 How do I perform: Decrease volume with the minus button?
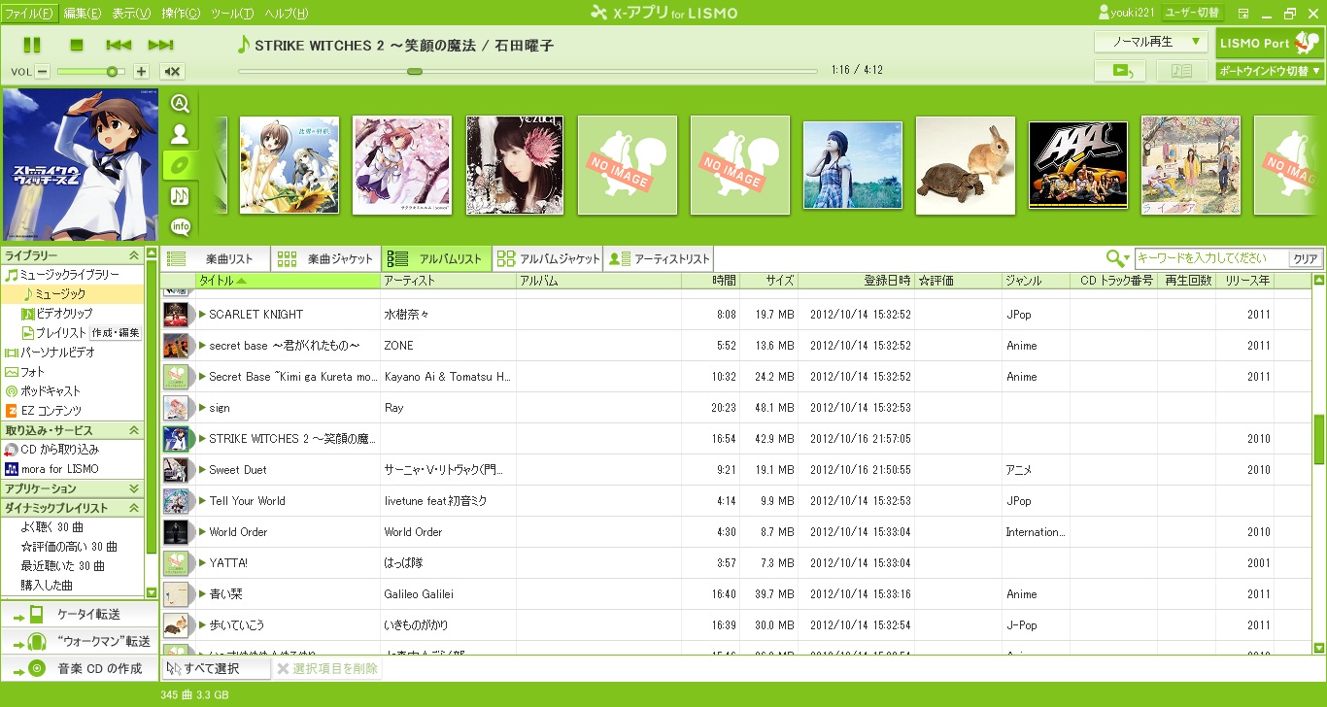coord(43,71)
